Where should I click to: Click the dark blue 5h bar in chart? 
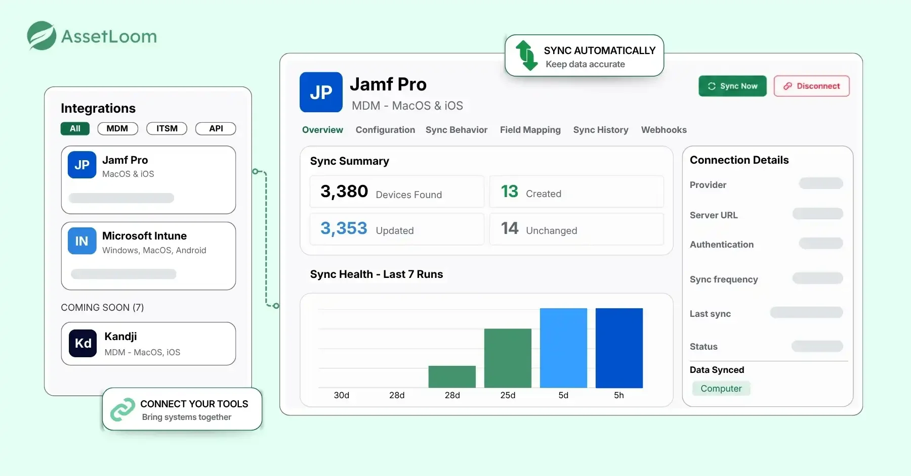click(x=619, y=348)
